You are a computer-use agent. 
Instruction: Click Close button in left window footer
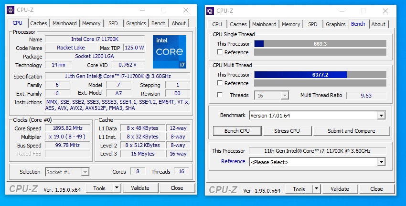pos(177,188)
